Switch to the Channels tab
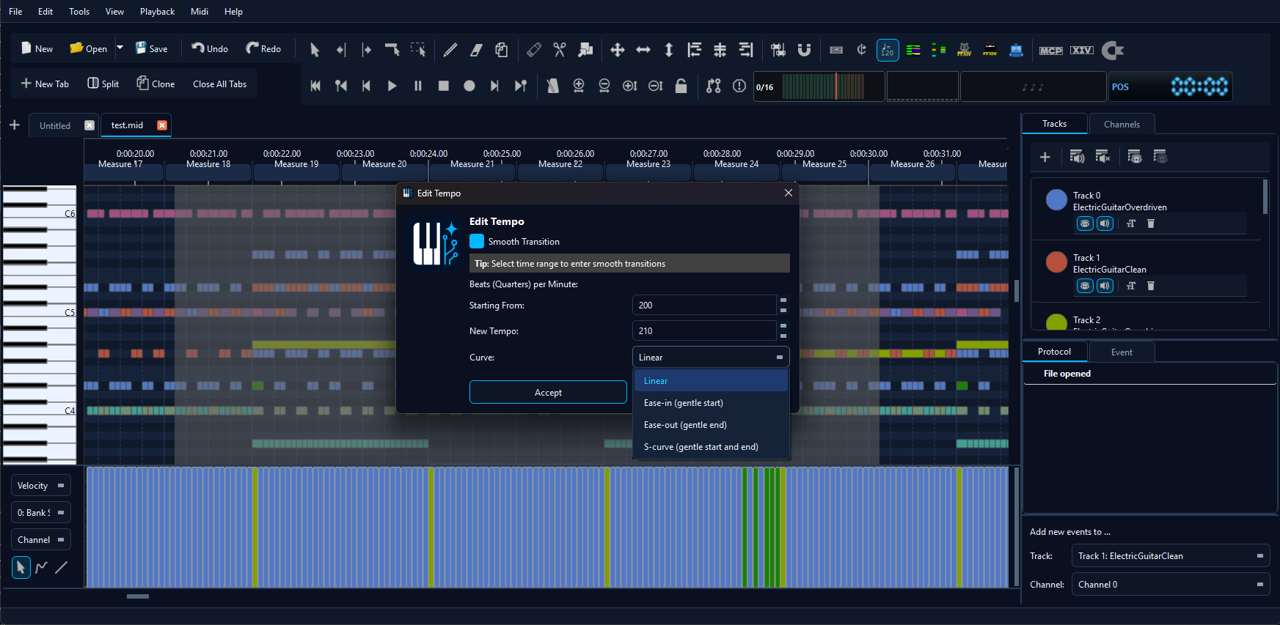The height and width of the screenshot is (625, 1280). point(1122,125)
